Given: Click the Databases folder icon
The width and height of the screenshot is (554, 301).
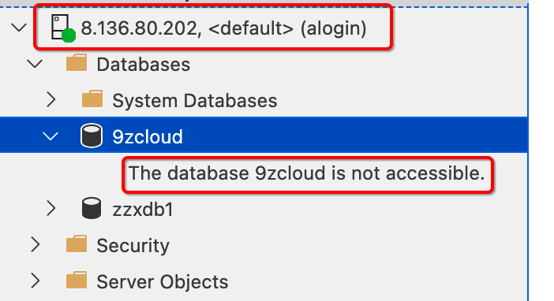Looking at the screenshot, I should tap(77, 63).
